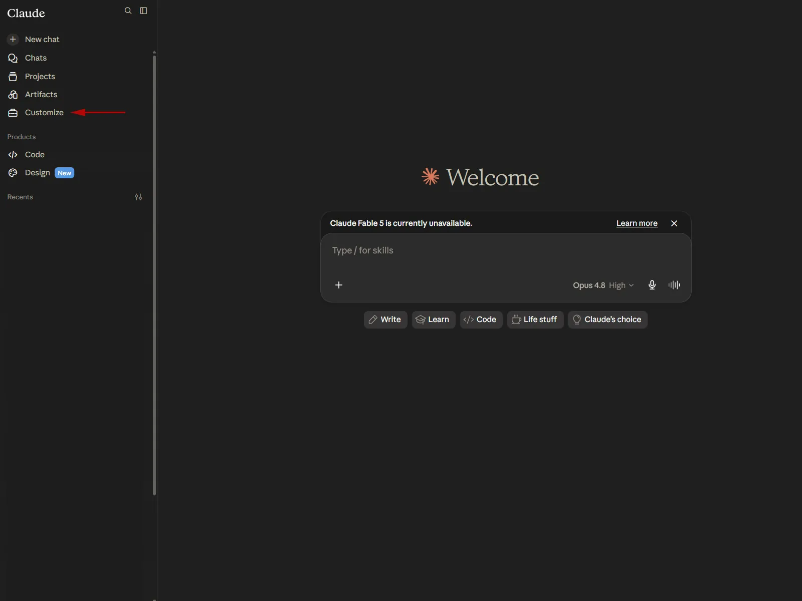The width and height of the screenshot is (802, 601).
Task: Click the Learn more link
Action: click(637, 223)
